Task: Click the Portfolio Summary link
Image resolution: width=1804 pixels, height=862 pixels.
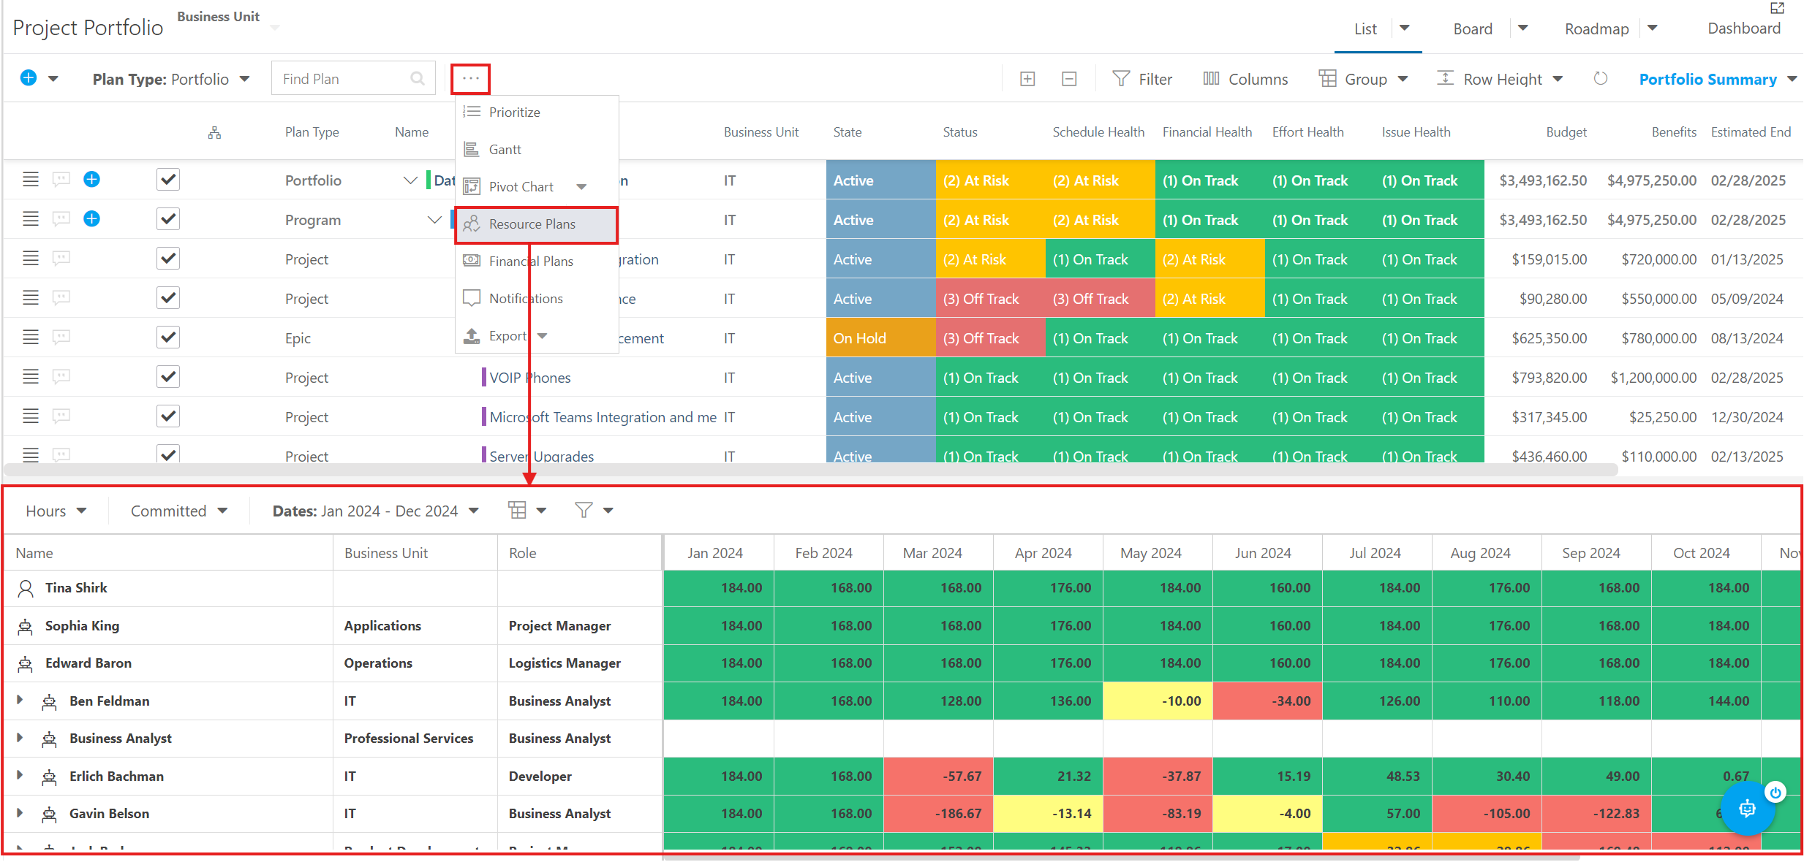Action: (1707, 79)
